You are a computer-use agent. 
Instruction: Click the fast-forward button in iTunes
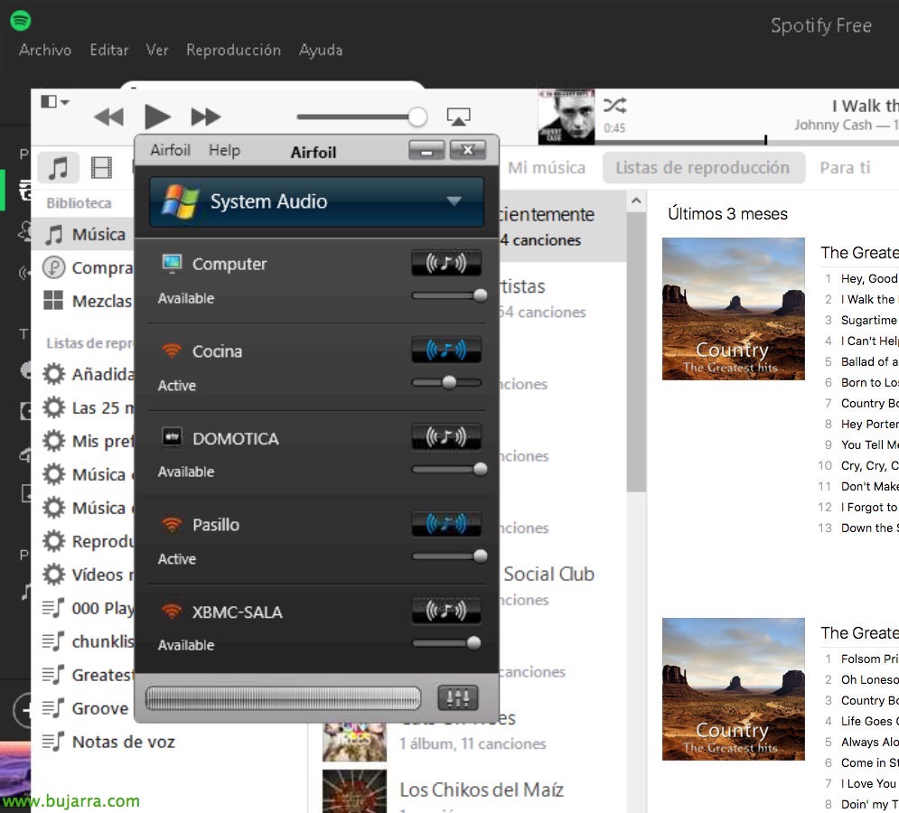(x=205, y=117)
